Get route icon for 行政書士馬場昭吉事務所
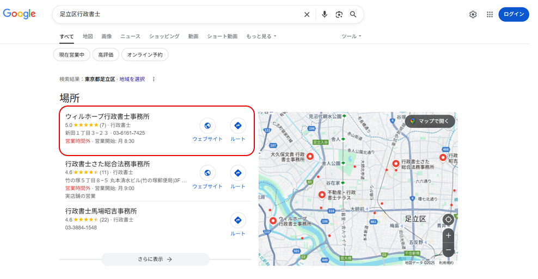538x279 pixels. pos(238,220)
